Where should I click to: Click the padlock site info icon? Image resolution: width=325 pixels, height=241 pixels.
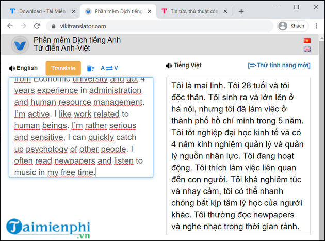pos(54,26)
